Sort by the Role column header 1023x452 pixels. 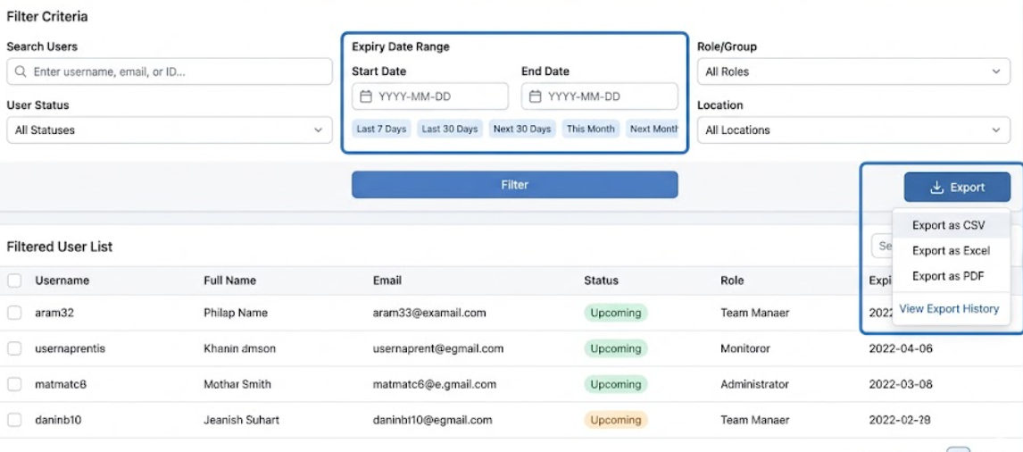pos(732,280)
